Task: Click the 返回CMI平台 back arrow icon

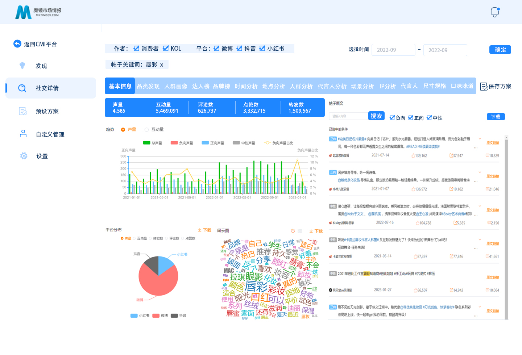Action: click(17, 44)
